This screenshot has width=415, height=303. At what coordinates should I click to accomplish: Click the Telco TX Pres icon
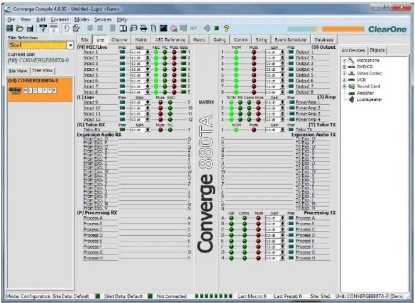pyautogui.click(x=291, y=130)
